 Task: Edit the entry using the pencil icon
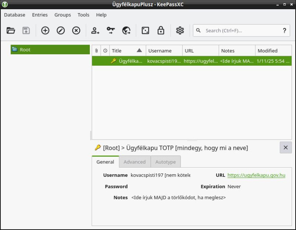point(61,31)
